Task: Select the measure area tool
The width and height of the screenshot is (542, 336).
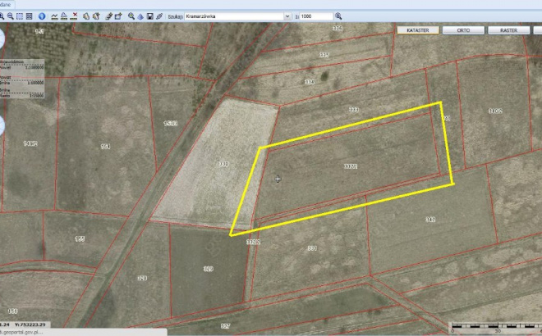Action: (64, 16)
